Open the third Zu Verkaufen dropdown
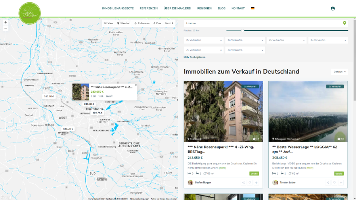The width and height of the screenshot is (356, 200). click(x=286, y=40)
